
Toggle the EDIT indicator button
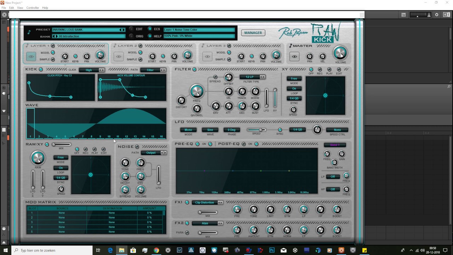131,29
